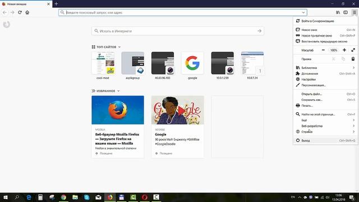This screenshot has width=359, height=202.
Task: Open Mail app from the taskbar
Action: point(99,197)
